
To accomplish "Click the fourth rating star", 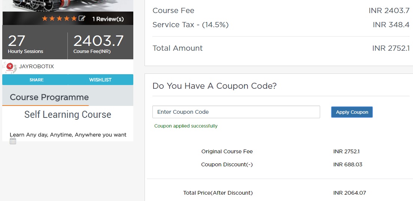I will tap(67, 18).
